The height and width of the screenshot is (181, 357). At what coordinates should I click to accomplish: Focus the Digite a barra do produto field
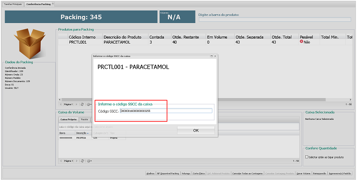(x=275, y=20)
